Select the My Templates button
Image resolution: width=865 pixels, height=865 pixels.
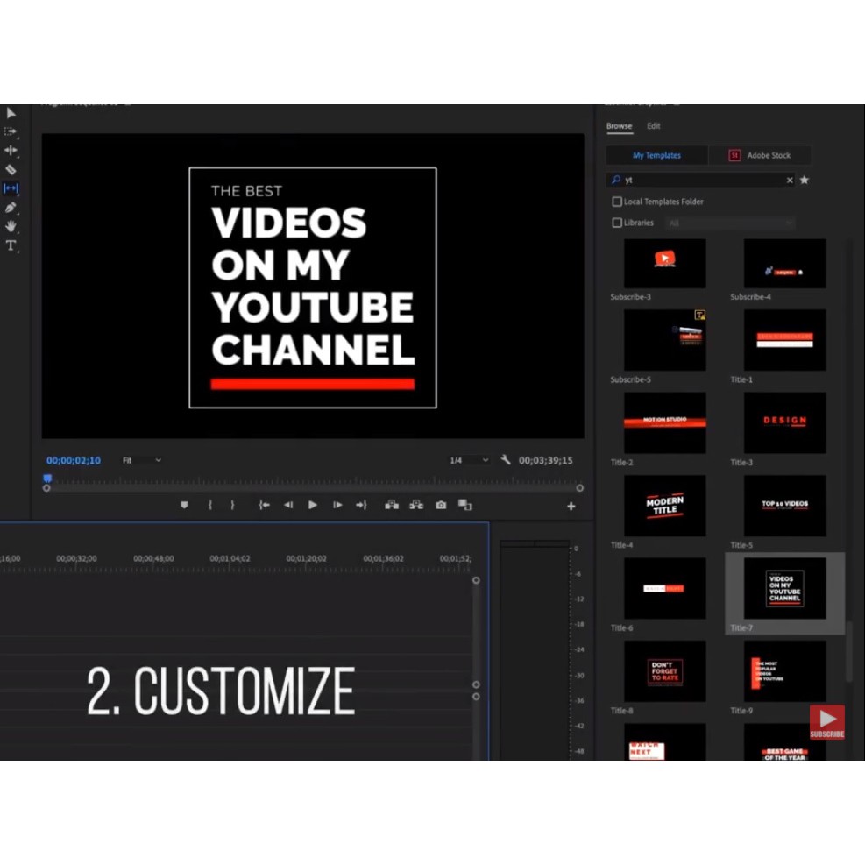(656, 155)
